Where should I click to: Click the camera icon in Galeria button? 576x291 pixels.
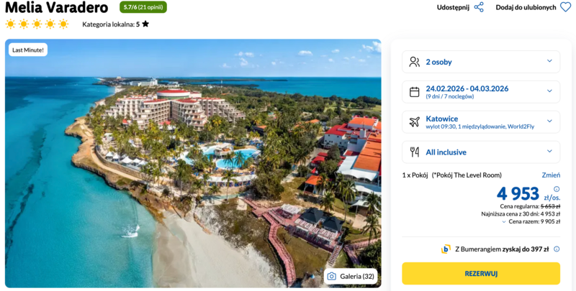coord(331,276)
